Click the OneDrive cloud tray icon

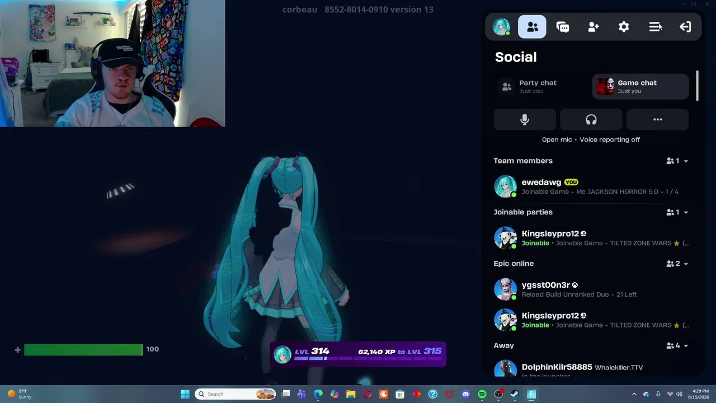646,394
